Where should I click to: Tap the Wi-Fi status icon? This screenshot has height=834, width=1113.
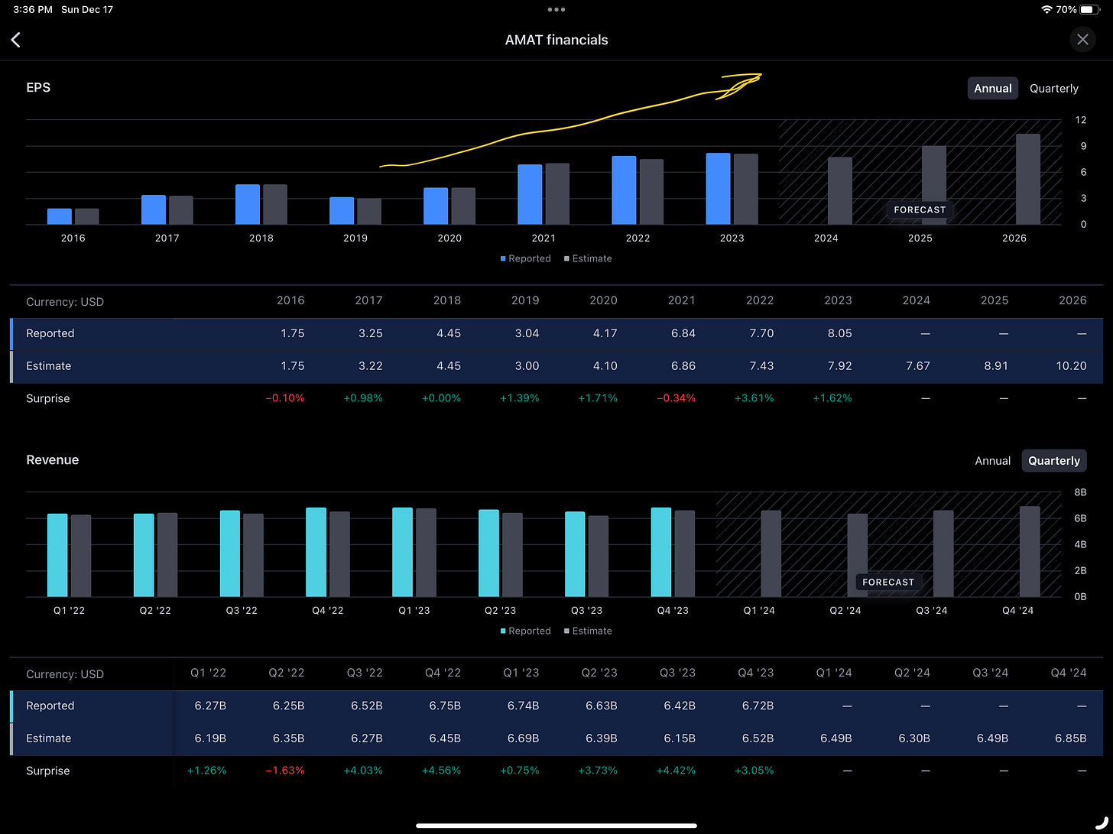(1046, 10)
